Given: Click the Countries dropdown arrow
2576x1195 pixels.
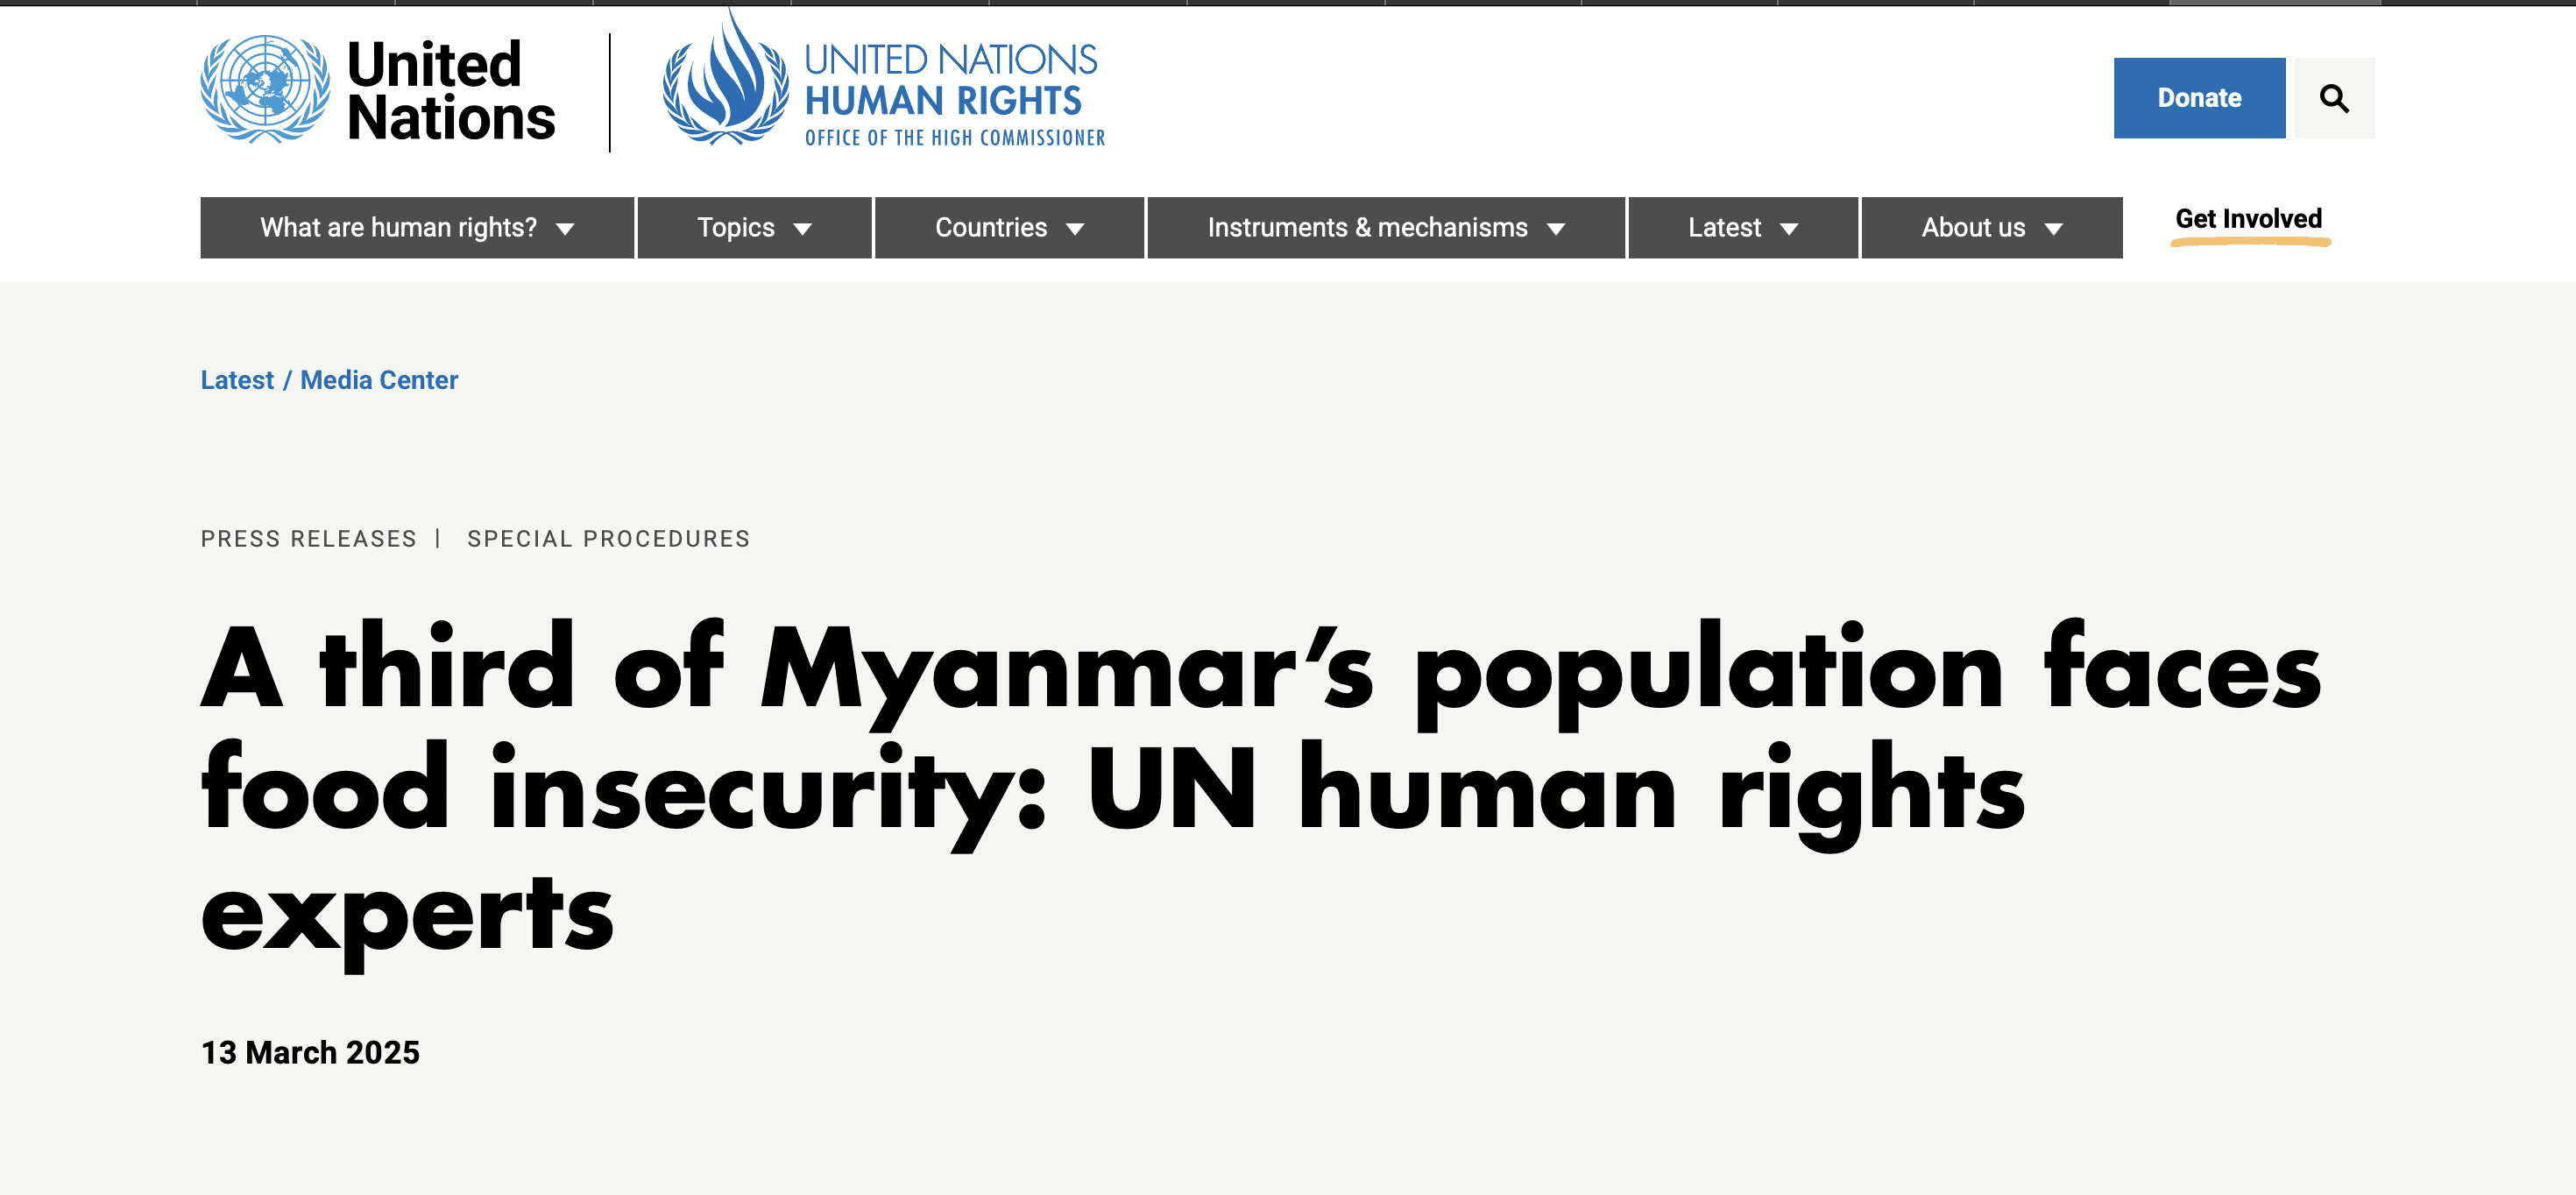Looking at the screenshot, I should coord(1075,229).
